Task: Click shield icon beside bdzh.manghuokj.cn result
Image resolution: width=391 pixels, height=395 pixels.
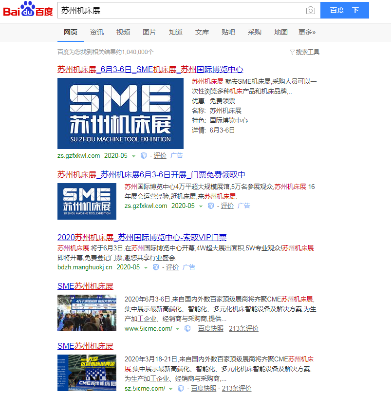Action: (155, 267)
